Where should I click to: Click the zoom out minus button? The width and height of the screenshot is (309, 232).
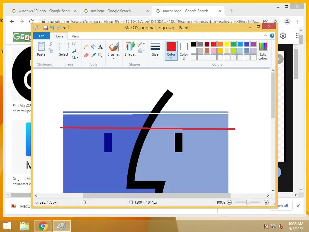[229, 202]
